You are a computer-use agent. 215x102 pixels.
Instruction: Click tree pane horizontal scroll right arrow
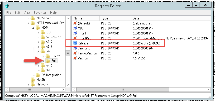(x=63, y=90)
